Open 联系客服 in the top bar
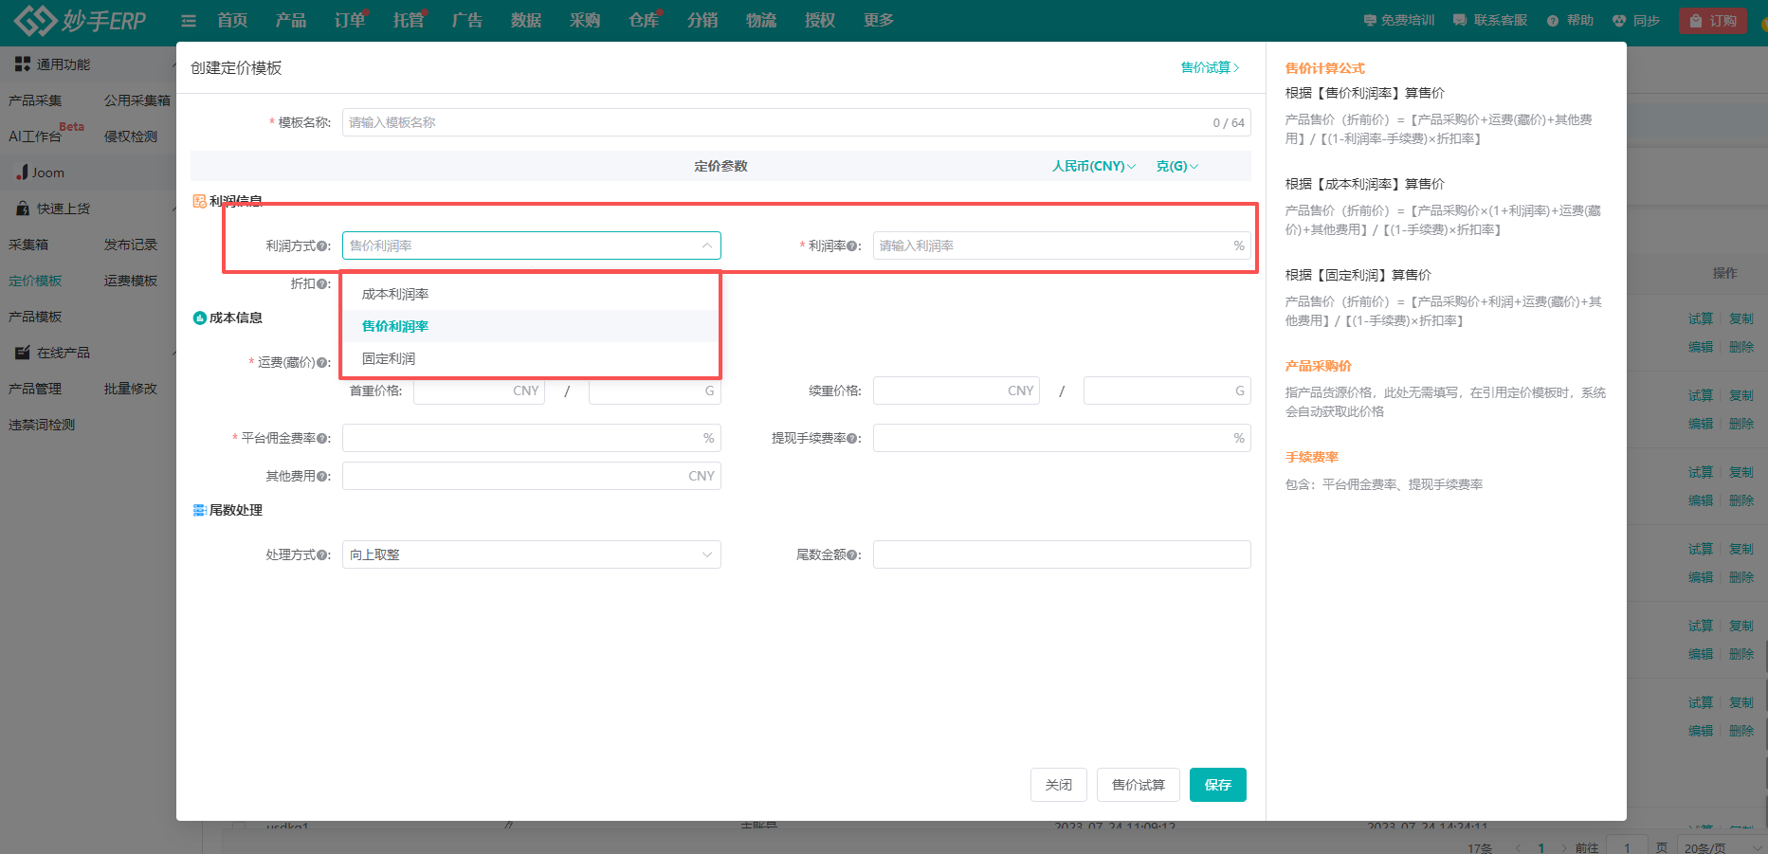 pos(1490,20)
